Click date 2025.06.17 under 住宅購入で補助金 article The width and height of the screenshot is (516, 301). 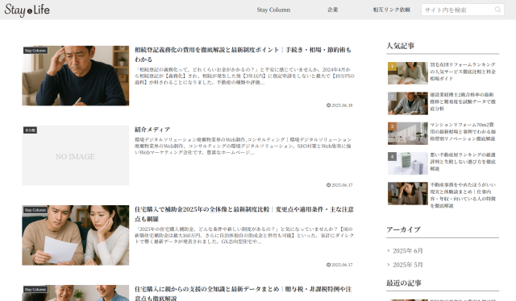pos(342,265)
